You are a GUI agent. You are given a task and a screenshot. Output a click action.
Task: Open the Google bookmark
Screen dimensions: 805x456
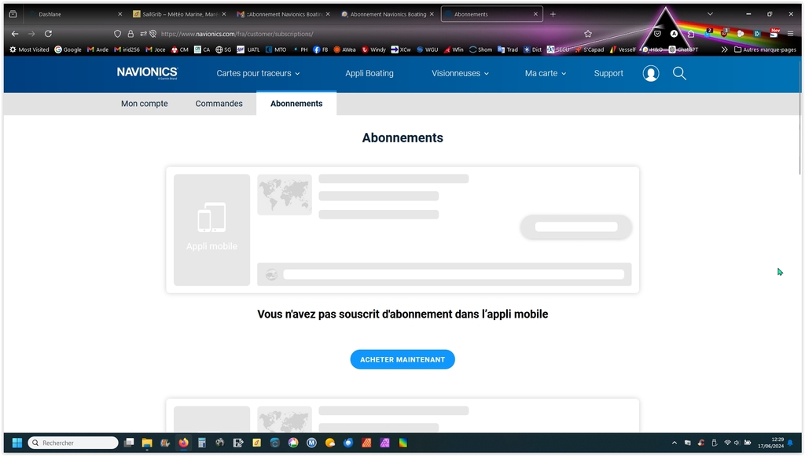tap(68, 50)
